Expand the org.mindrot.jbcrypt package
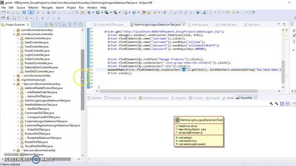This screenshot has height=166, width=296. 14,80
